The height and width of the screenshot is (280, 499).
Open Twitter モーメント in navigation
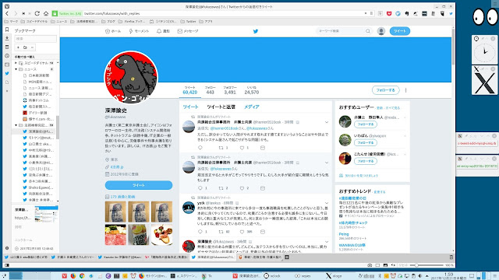139,31
